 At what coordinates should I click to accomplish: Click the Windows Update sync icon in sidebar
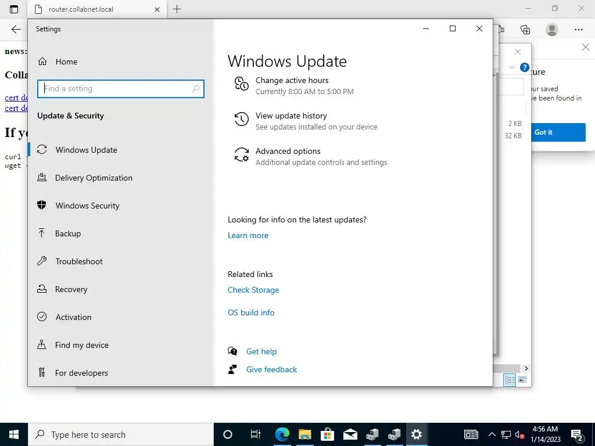42,149
